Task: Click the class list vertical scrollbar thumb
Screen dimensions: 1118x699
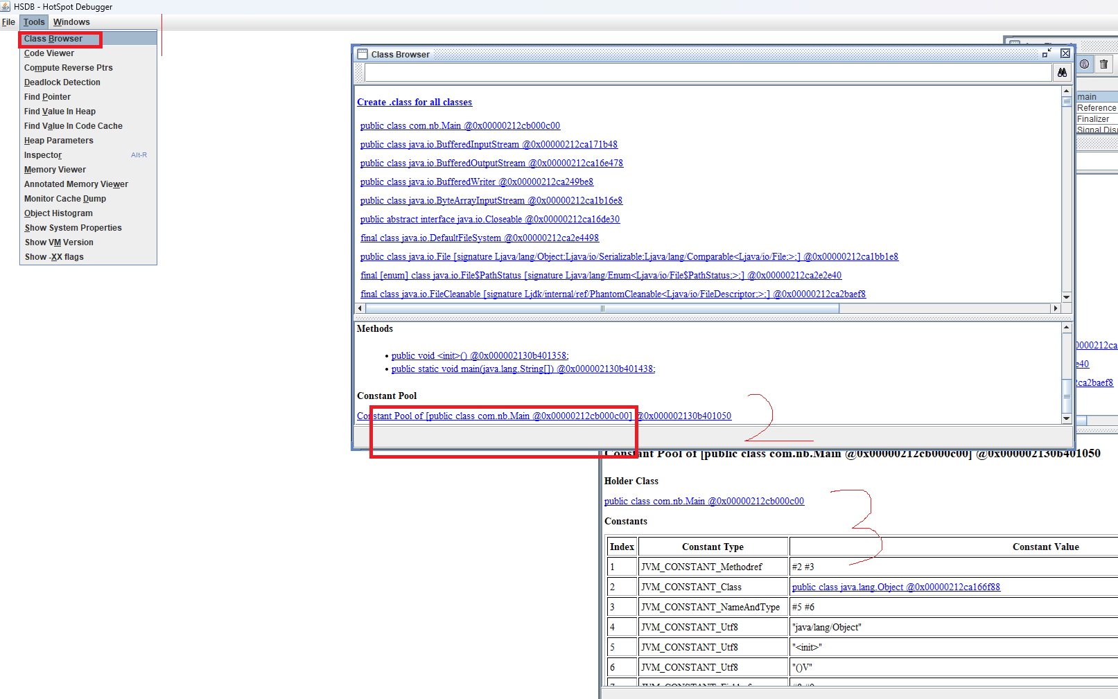Action: (1067, 102)
